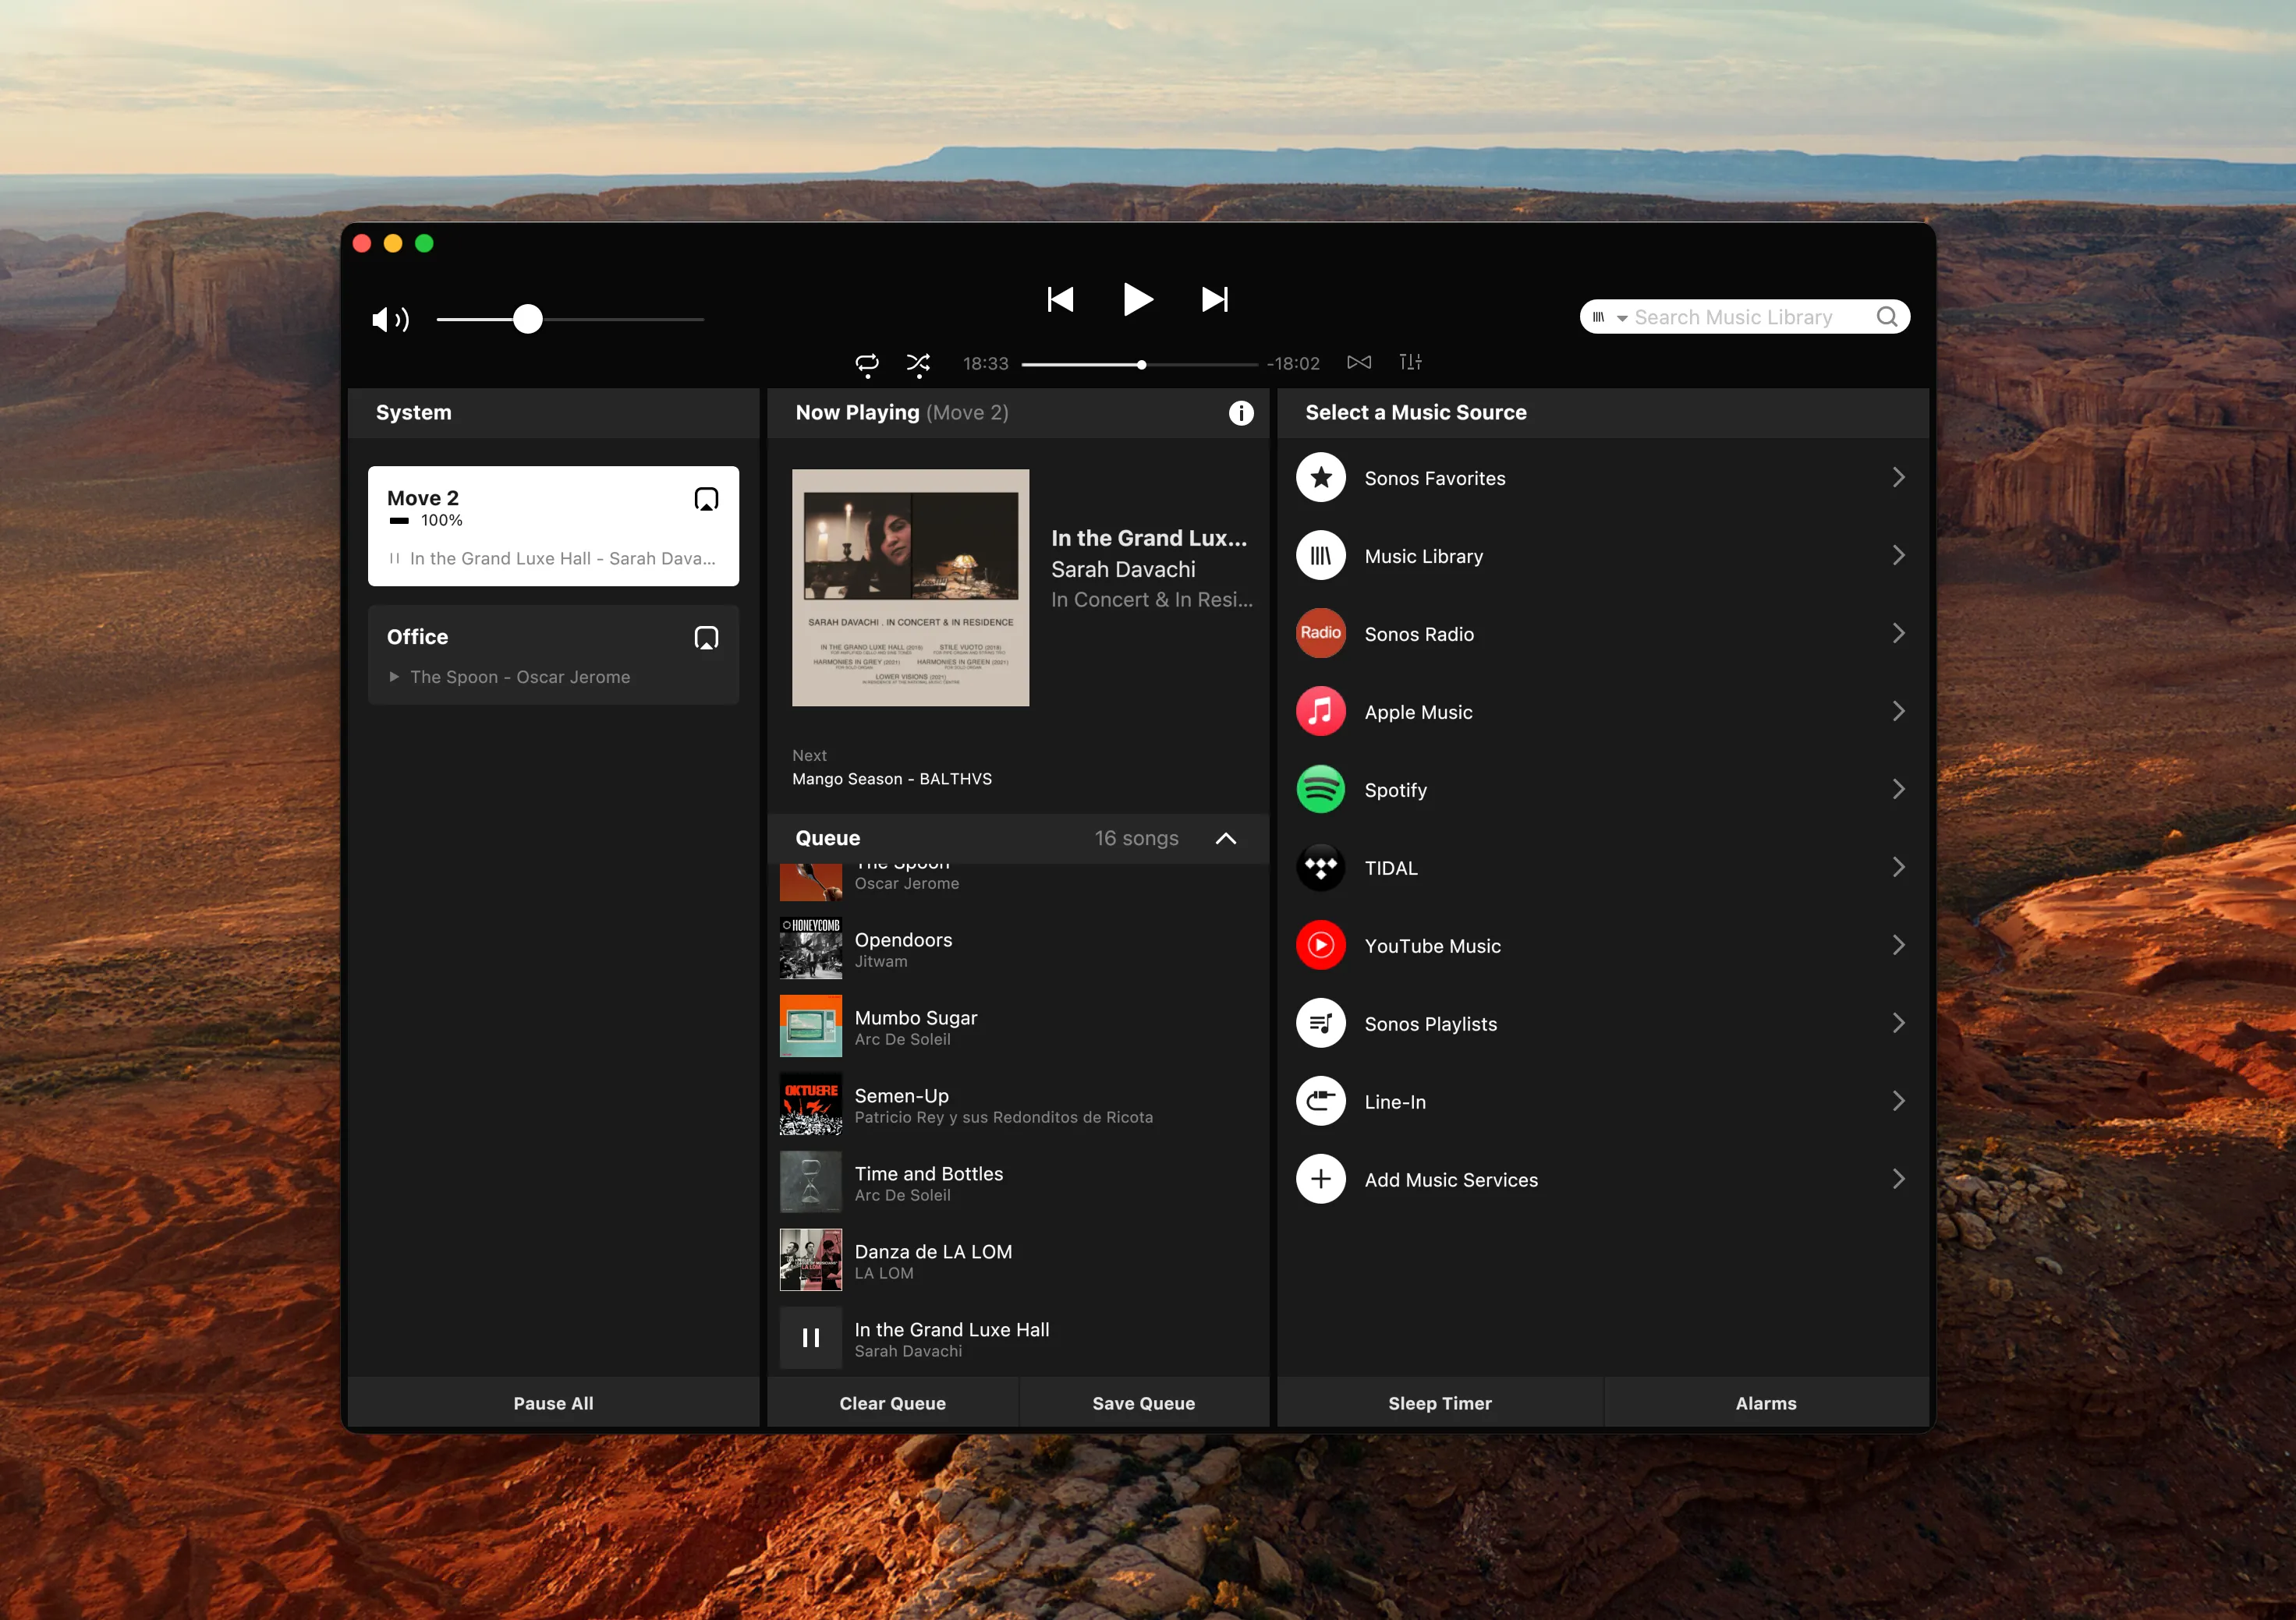
Task: Select Opendoors by Jitwam in the queue
Action: (x=1018, y=949)
